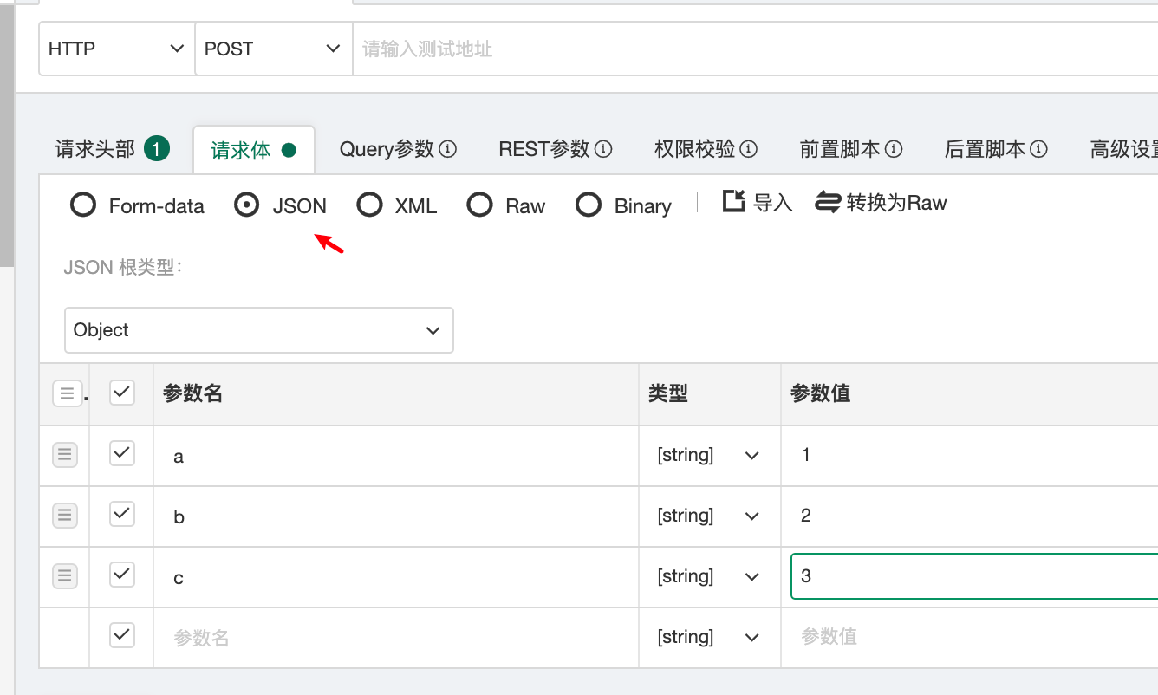This screenshot has width=1158, height=695.
Task: Click the value field containing 1
Action: (973, 455)
